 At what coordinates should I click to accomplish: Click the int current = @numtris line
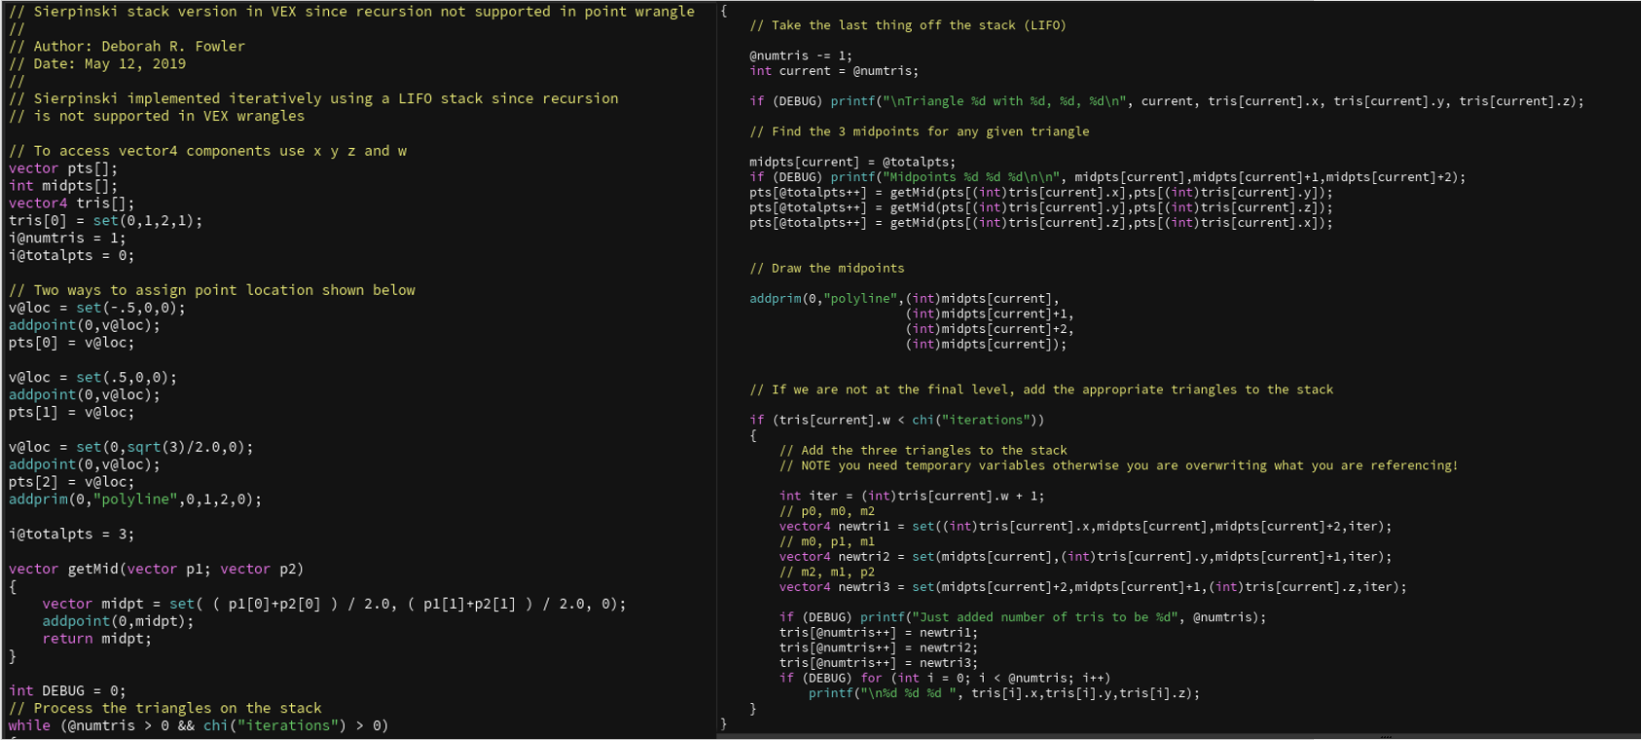pos(833,71)
